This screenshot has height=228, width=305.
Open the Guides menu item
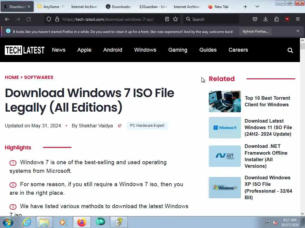point(208,50)
